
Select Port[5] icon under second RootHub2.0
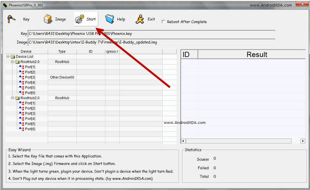(x=22, y=123)
